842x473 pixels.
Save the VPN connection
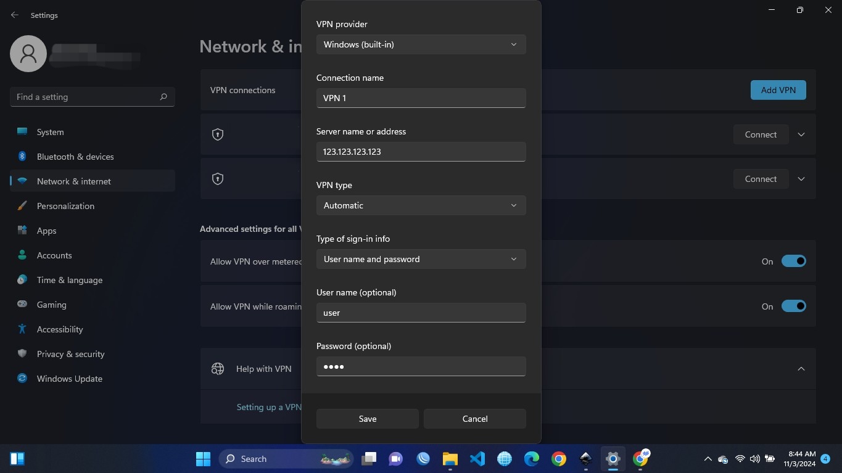click(367, 419)
